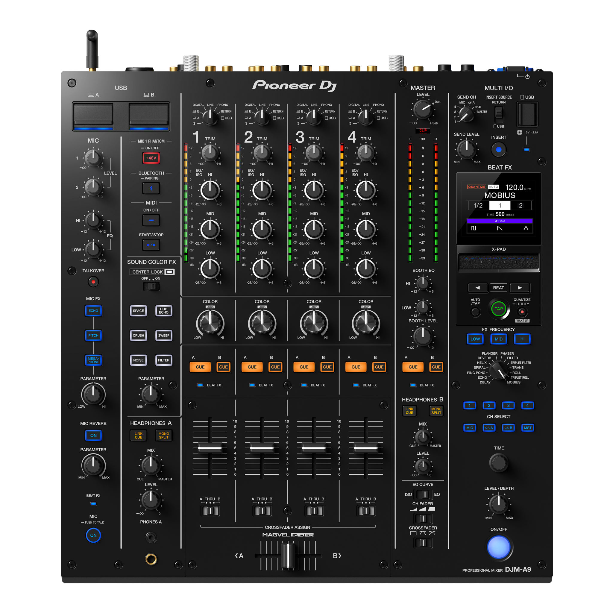Activate the CRUSH sound color effect
Screen dimensions: 613x613
coord(138,336)
